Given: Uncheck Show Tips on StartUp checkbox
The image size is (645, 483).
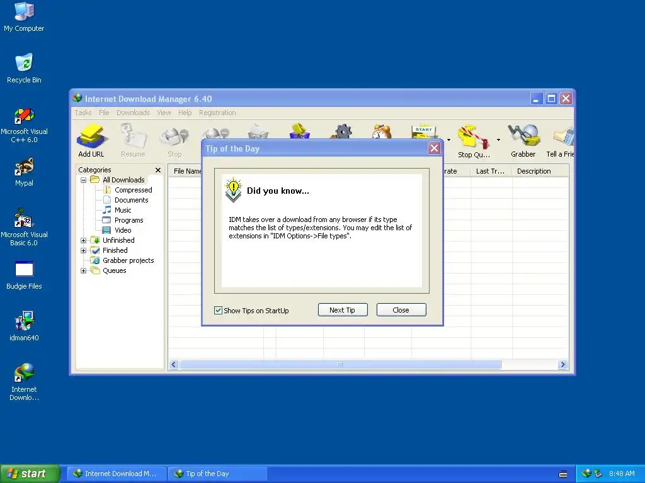Looking at the screenshot, I should pos(218,311).
